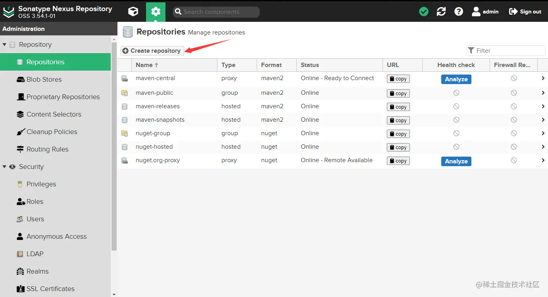Click nuget.org-proxy firewall disabled icon
Image resolution: width=548 pixels, height=297 pixels.
pos(514,160)
